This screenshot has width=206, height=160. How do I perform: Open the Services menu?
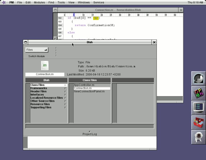click(x=99, y=2)
